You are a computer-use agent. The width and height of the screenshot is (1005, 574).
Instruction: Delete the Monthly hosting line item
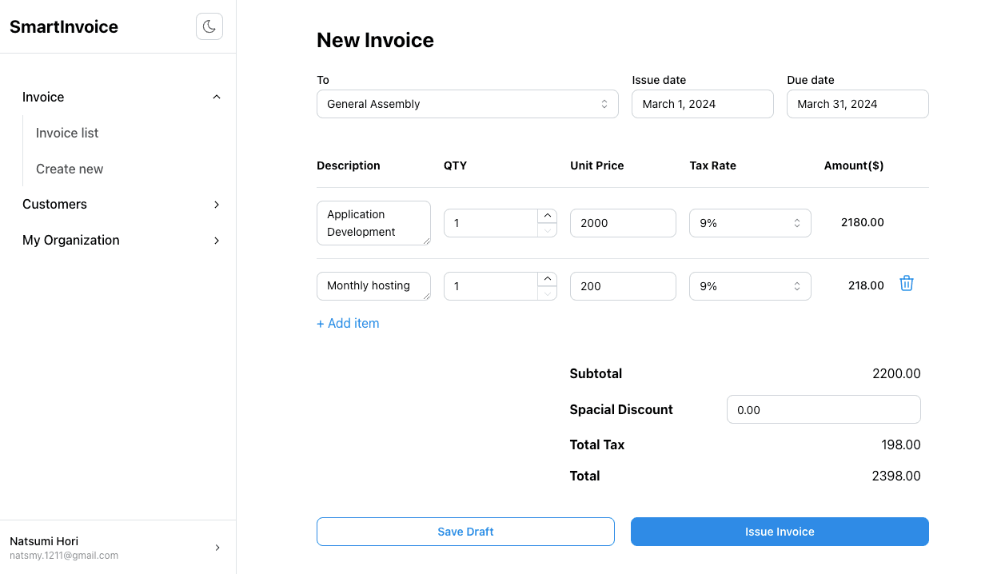906,284
